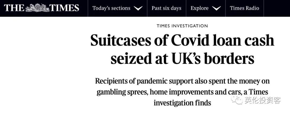Click the subheading text investigation finds
This screenshot has width=290, height=113.
tap(182, 103)
